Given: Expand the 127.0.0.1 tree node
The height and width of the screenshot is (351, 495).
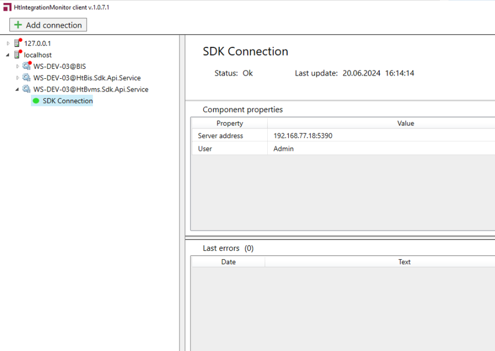Looking at the screenshot, I should [8, 43].
